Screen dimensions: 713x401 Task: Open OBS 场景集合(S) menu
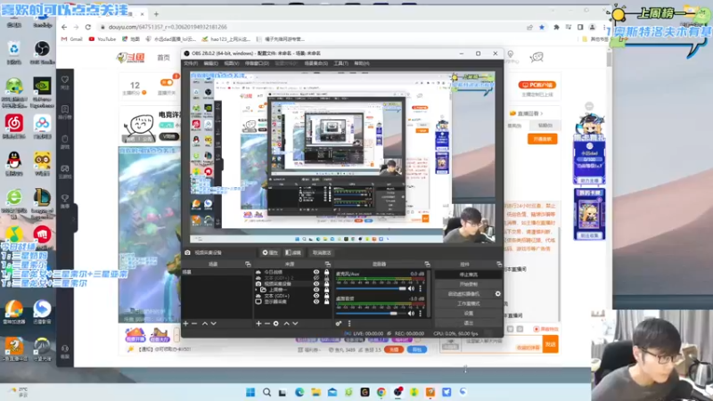[316, 63]
